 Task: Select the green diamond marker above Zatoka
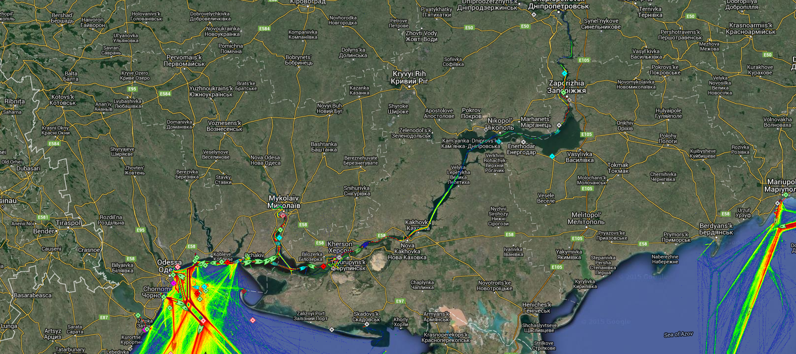point(138,315)
